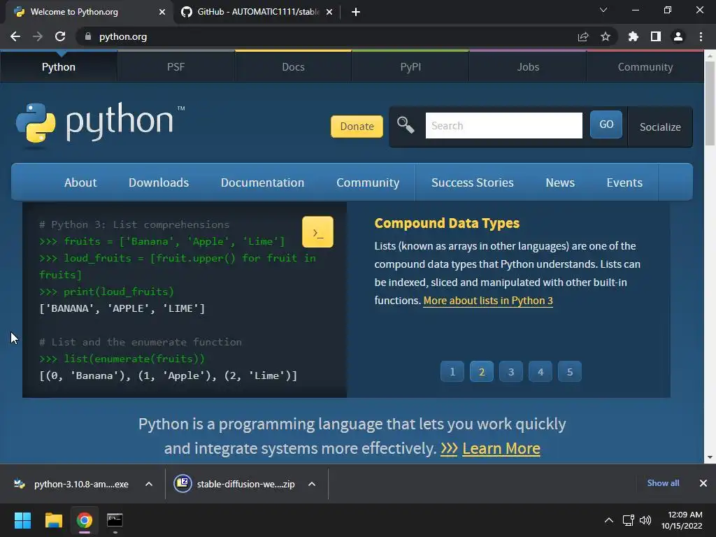Image resolution: width=716 pixels, height=537 pixels.
Task: Go to slide 1 of the carousel
Action: coord(452,372)
